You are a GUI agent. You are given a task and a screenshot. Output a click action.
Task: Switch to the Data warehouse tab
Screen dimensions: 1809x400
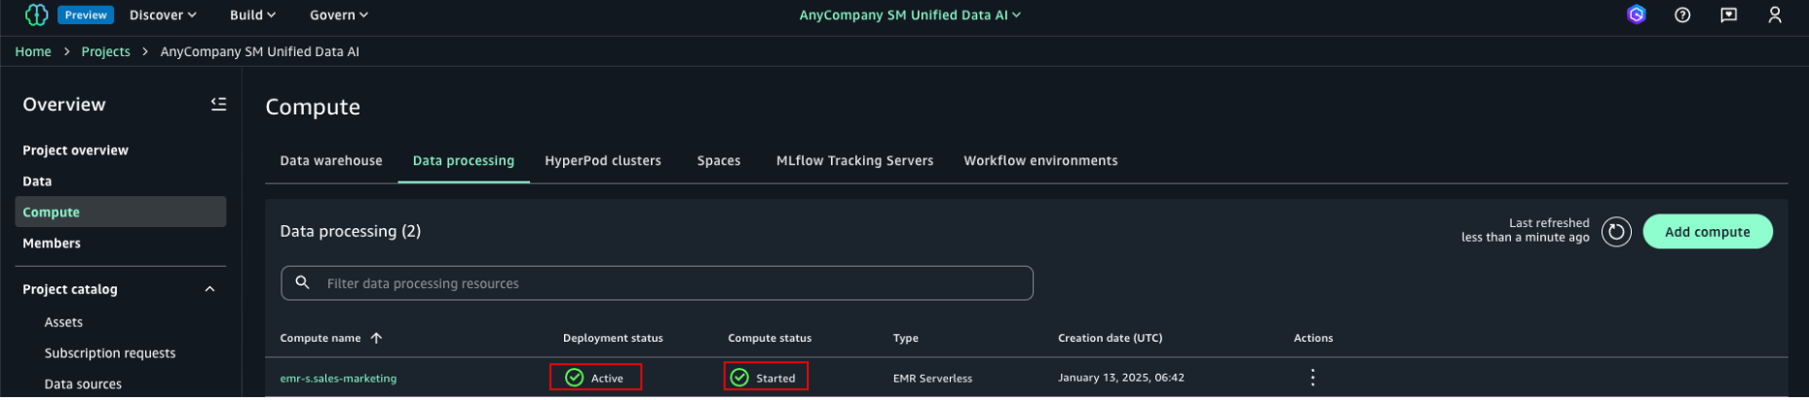[331, 161]
